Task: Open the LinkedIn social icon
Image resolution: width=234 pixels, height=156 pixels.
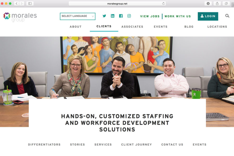Action: click(x=113, y=16)
